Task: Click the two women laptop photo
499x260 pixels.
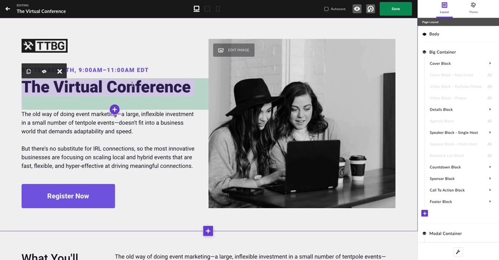Action: pyautogui.click(x=301, y=124)
